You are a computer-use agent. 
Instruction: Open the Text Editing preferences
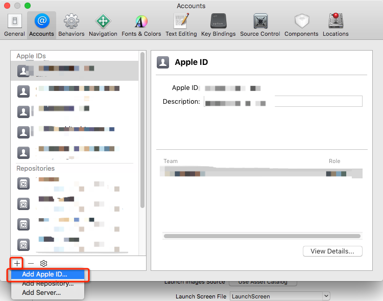181,25
